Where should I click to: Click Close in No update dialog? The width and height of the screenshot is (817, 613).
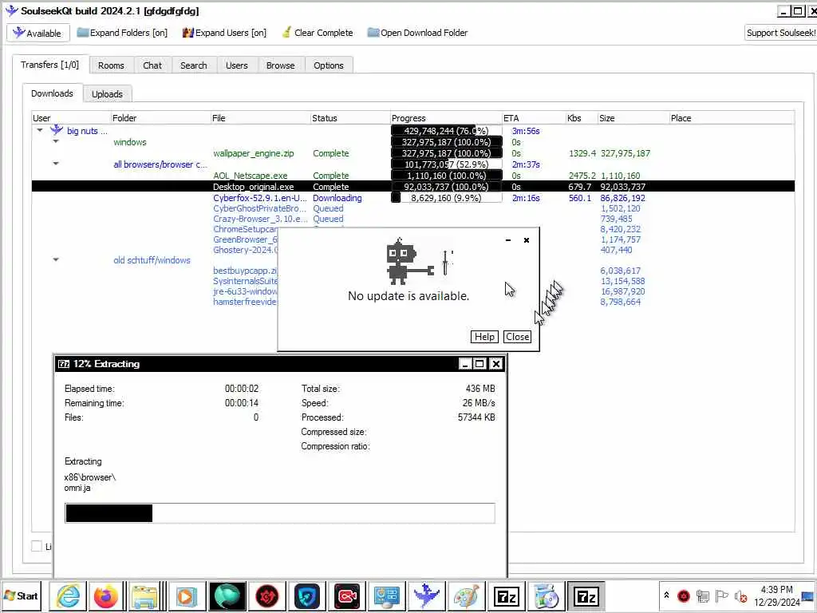[x=517, y=337]
